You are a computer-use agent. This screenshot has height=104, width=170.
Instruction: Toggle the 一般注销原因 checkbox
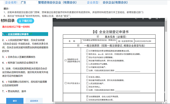[x=78, y=45]
